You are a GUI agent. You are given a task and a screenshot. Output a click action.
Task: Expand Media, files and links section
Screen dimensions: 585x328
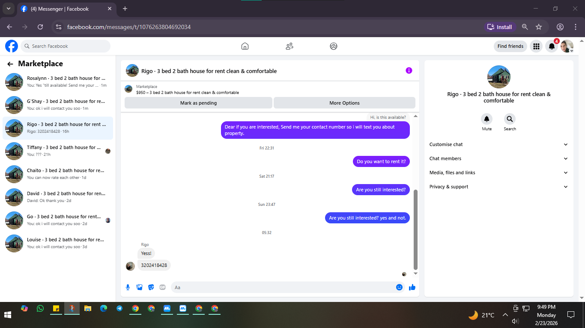(498, 173)
